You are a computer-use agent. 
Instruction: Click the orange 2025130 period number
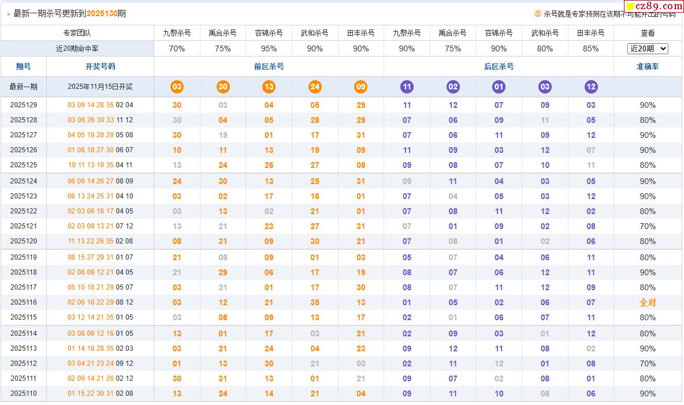pos(102,13)
